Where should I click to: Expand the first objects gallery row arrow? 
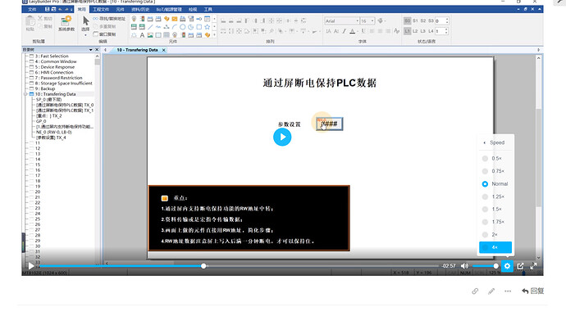pos(214,18)
